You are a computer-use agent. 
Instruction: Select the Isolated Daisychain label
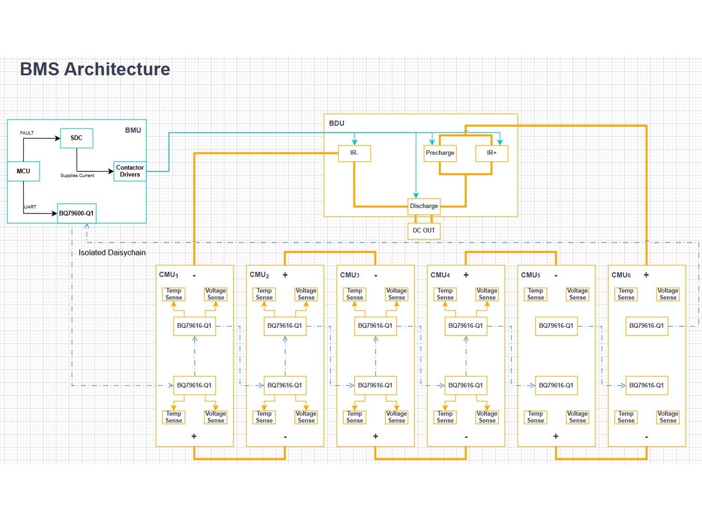pos(112,253)
